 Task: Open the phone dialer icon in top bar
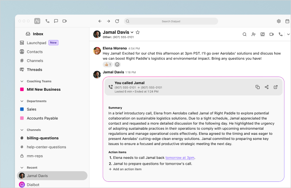click(x=47, y=21)
